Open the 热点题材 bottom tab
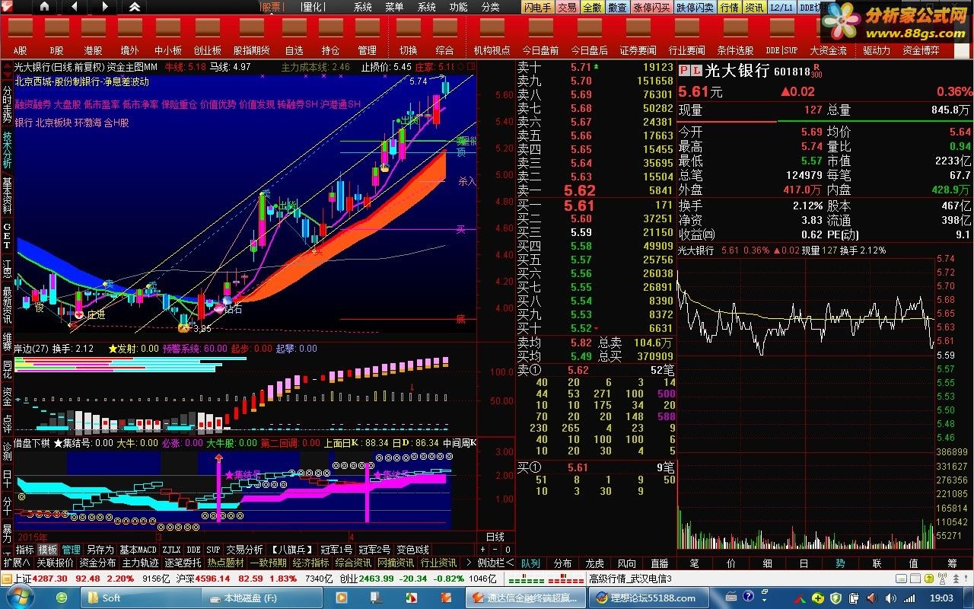Viewport: 974px width, 609px height. 225,563
